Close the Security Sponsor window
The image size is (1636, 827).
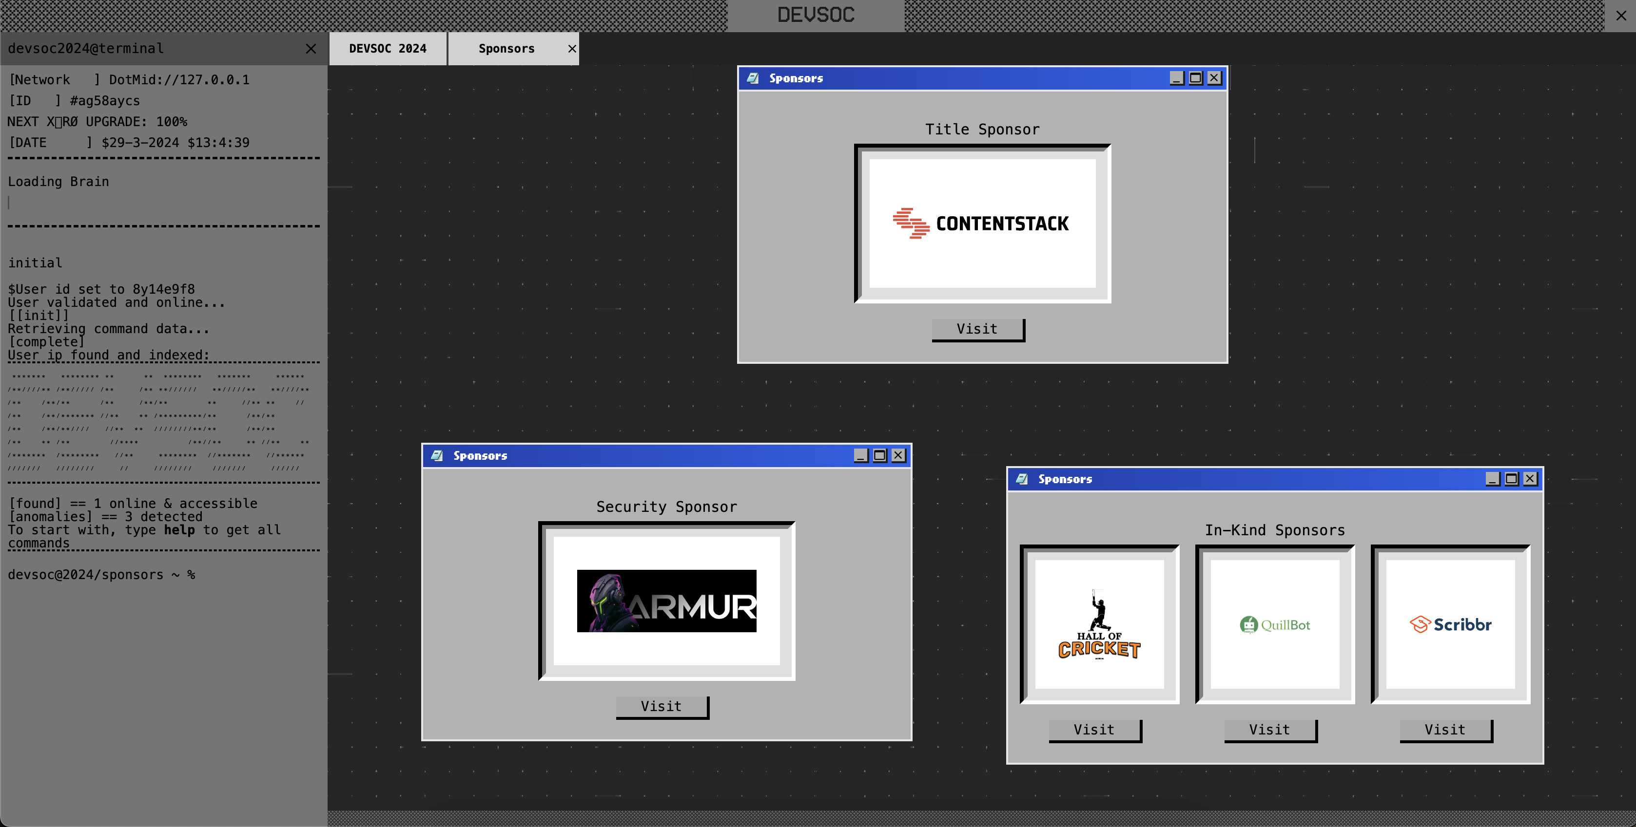point(898,456)
